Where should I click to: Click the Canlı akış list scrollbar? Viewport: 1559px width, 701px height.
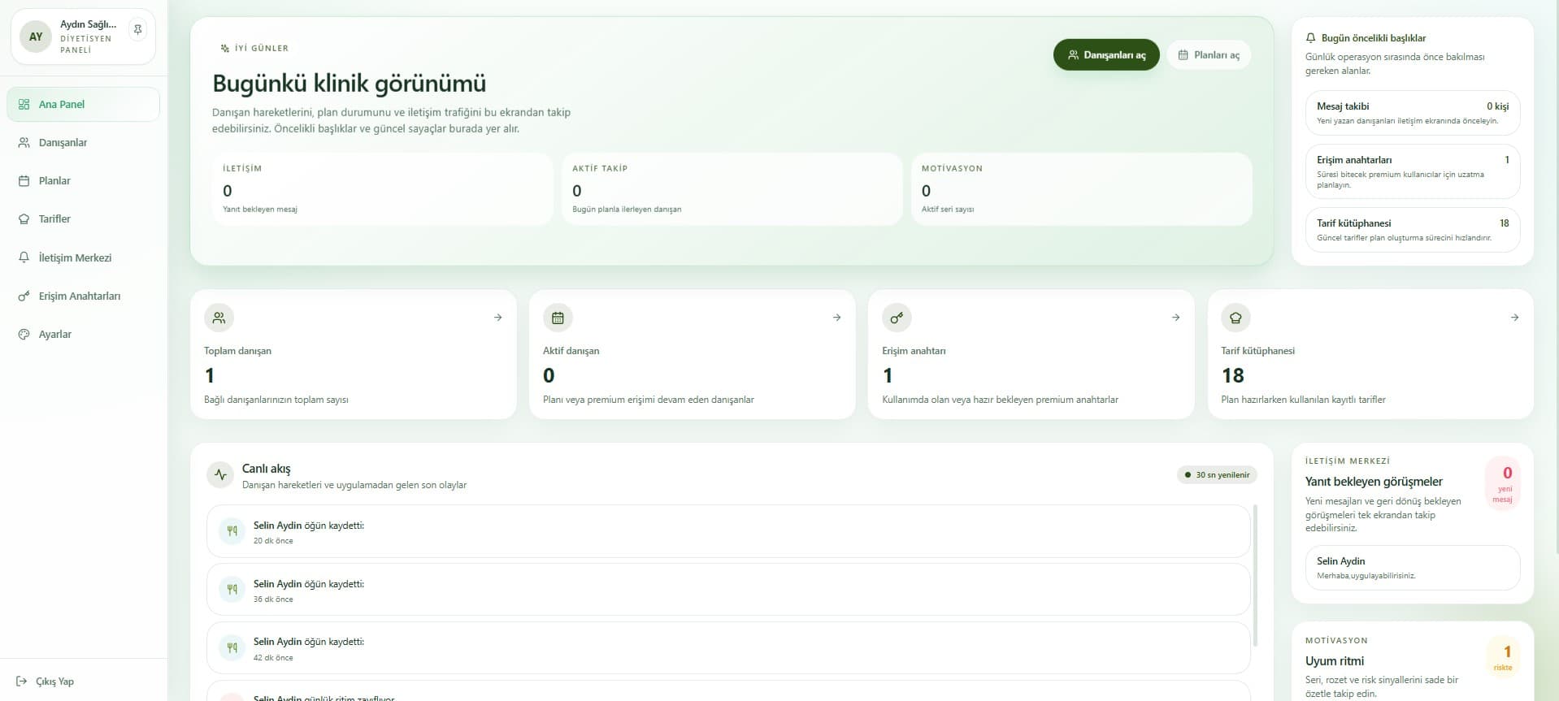coord(1256,575)
